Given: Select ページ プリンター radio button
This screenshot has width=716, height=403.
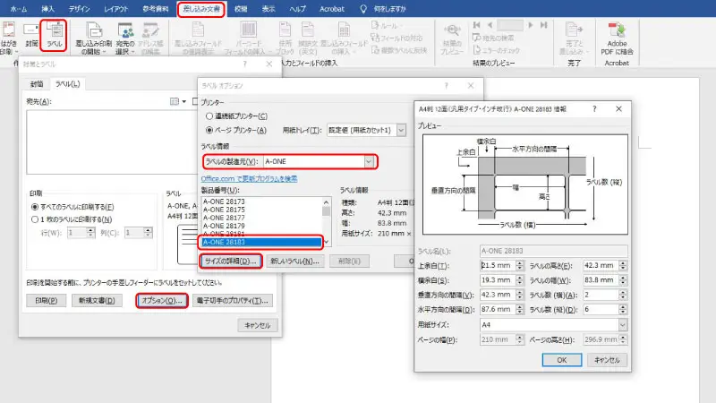Looking at the screenshot, I should click(x=209, y=130).
